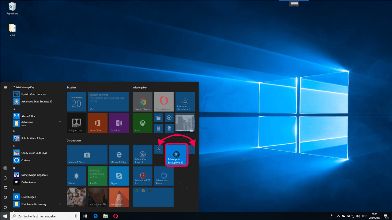The width and height of the screenshot is (392, 220).
Task: Open Documents from the Start rail
Action: [x=5, y=178]
